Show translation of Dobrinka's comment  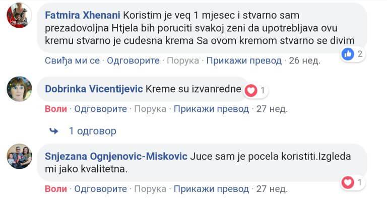[x=211, y=109]
